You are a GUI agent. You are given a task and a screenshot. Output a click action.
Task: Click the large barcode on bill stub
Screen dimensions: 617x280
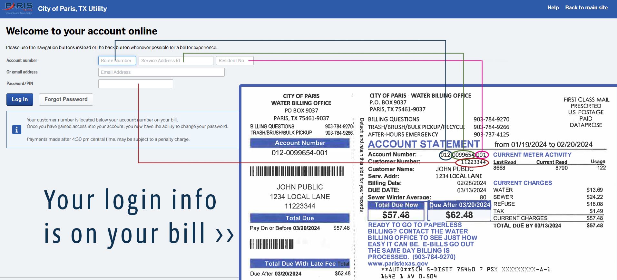[x=297, y=171]
